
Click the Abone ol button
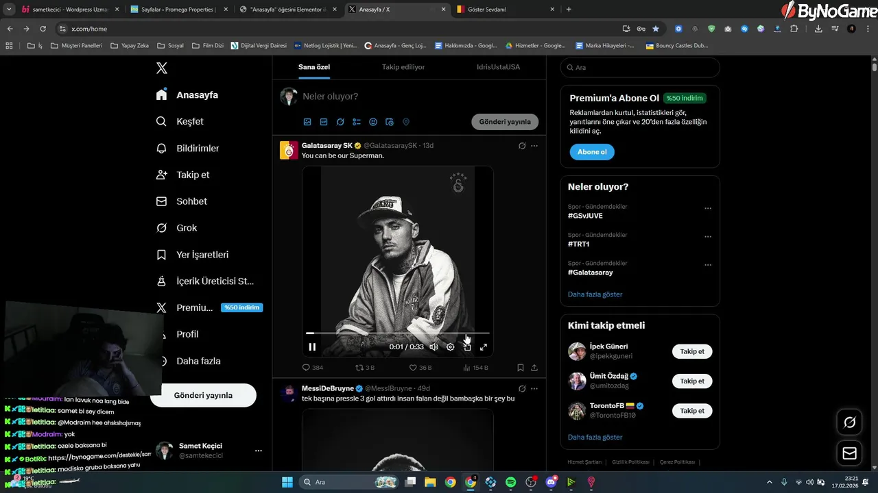click(592, 152)
